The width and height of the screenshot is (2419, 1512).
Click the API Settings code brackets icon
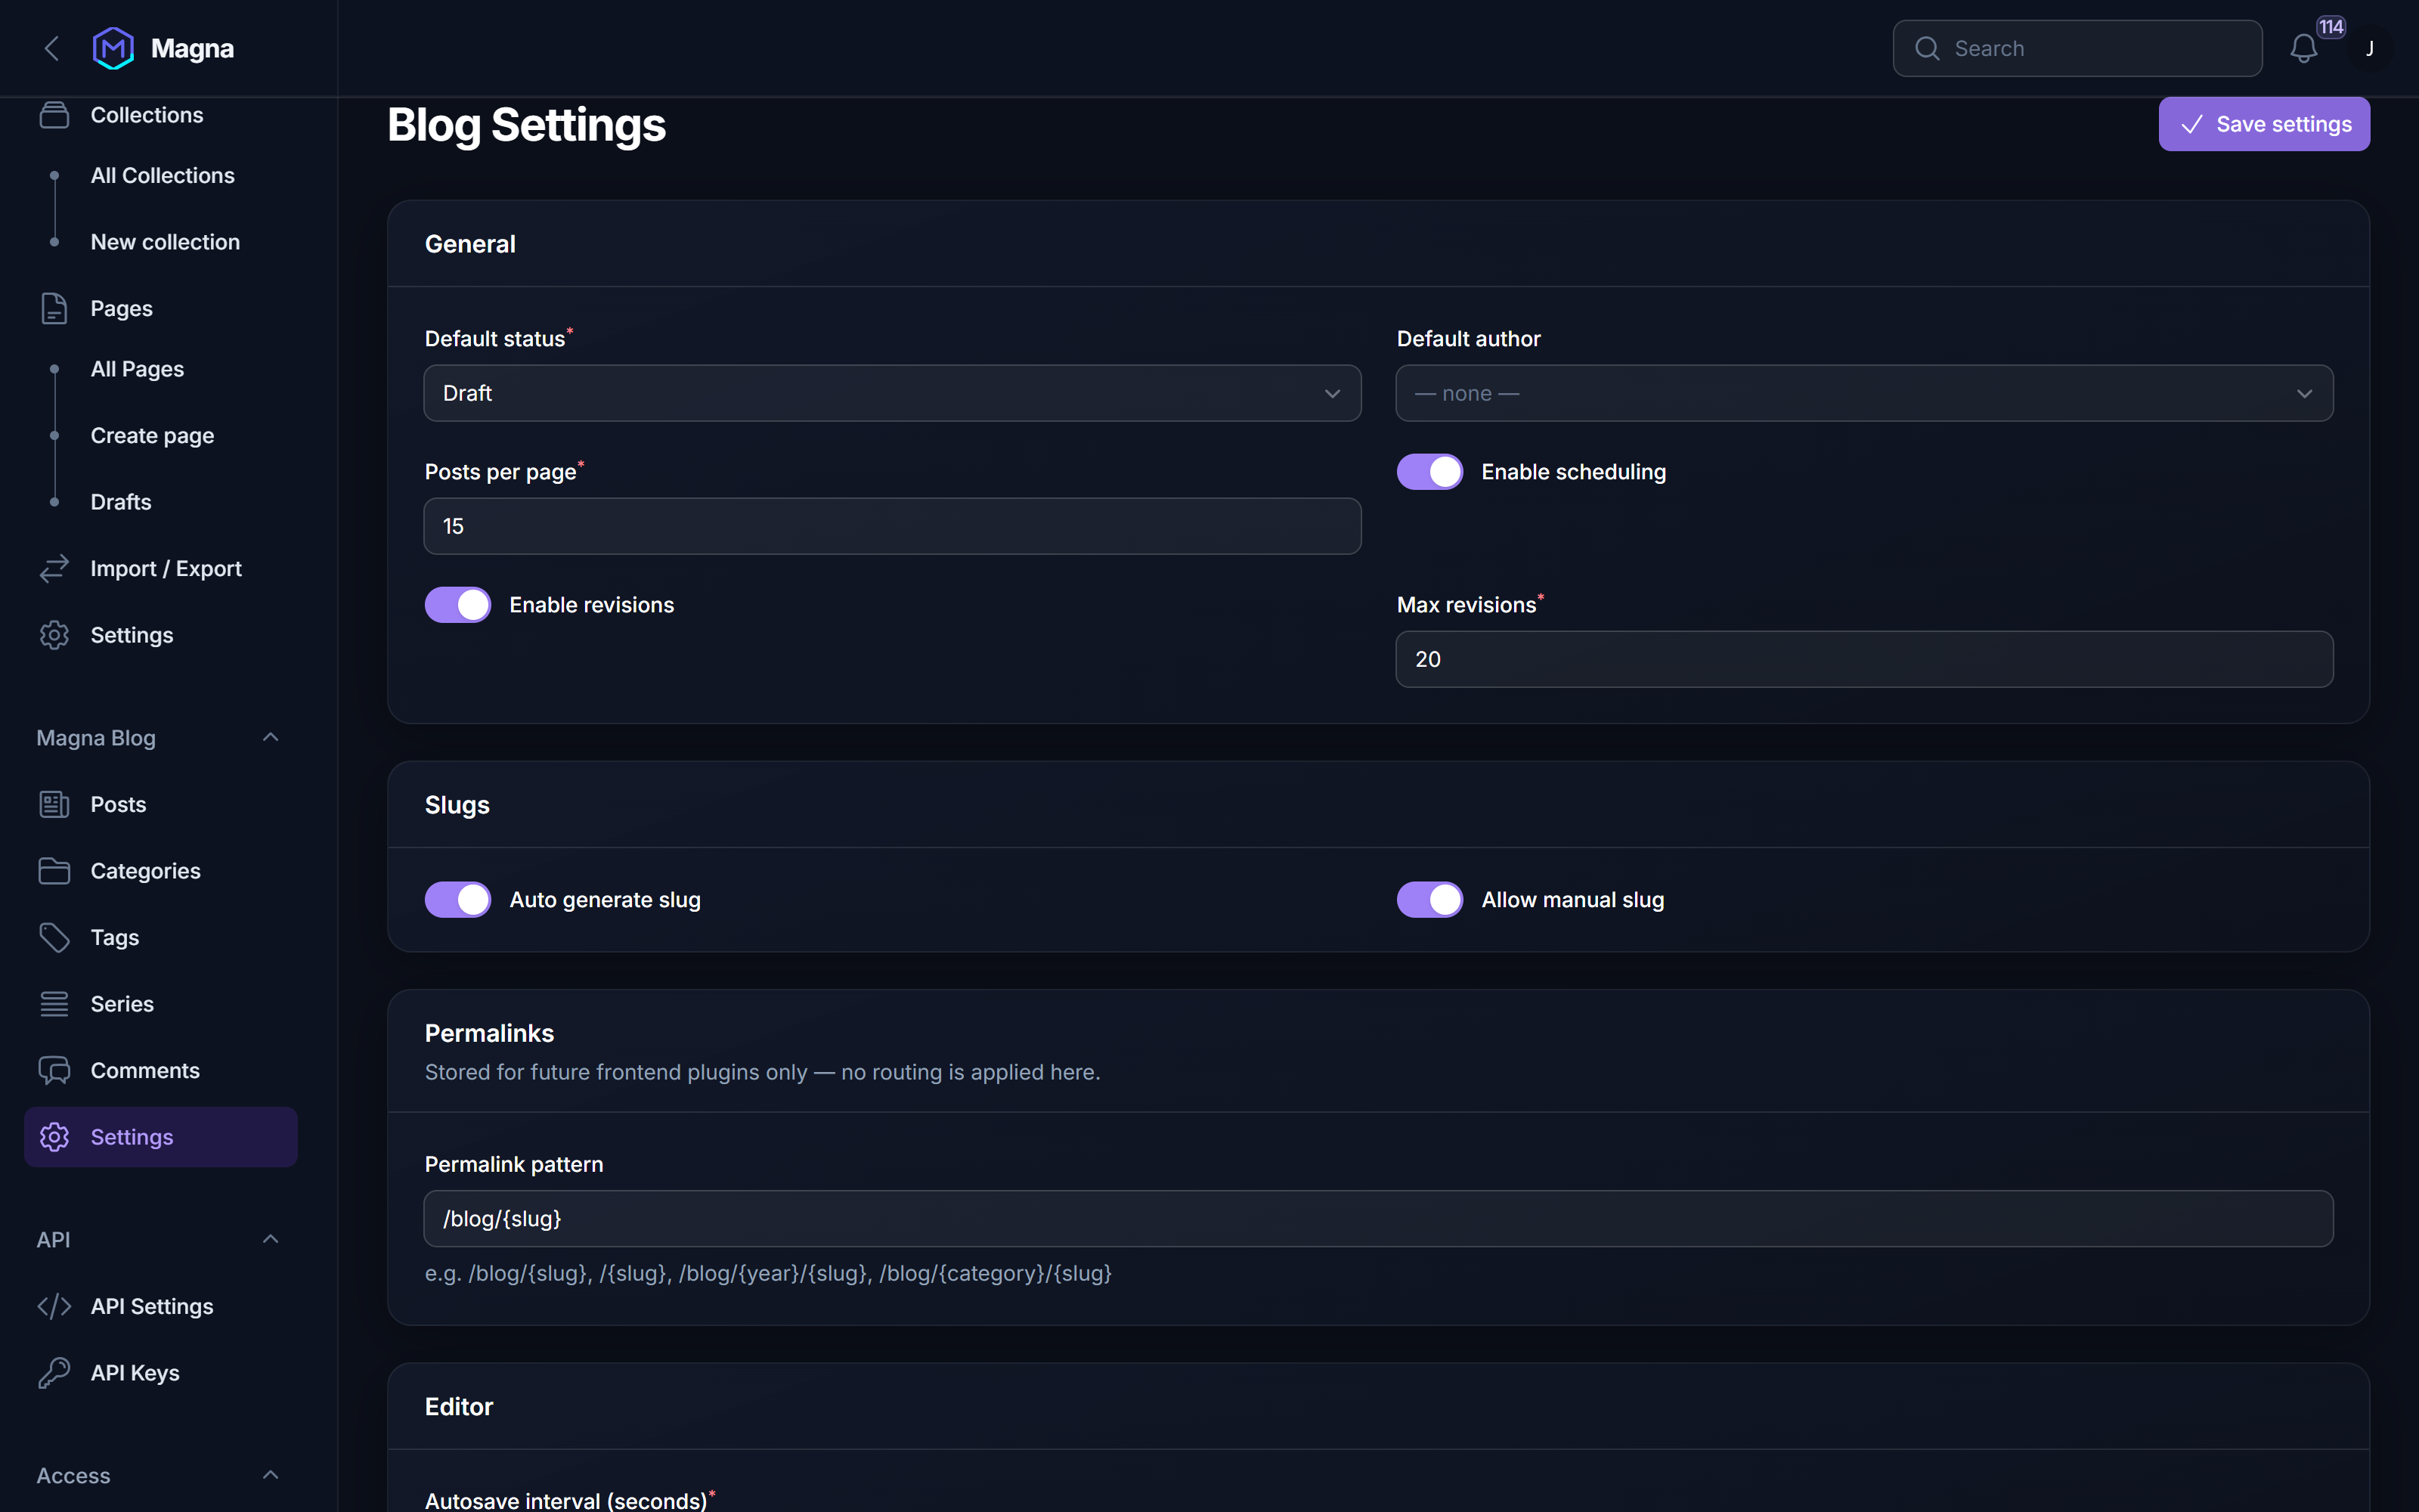[54, 1306]
